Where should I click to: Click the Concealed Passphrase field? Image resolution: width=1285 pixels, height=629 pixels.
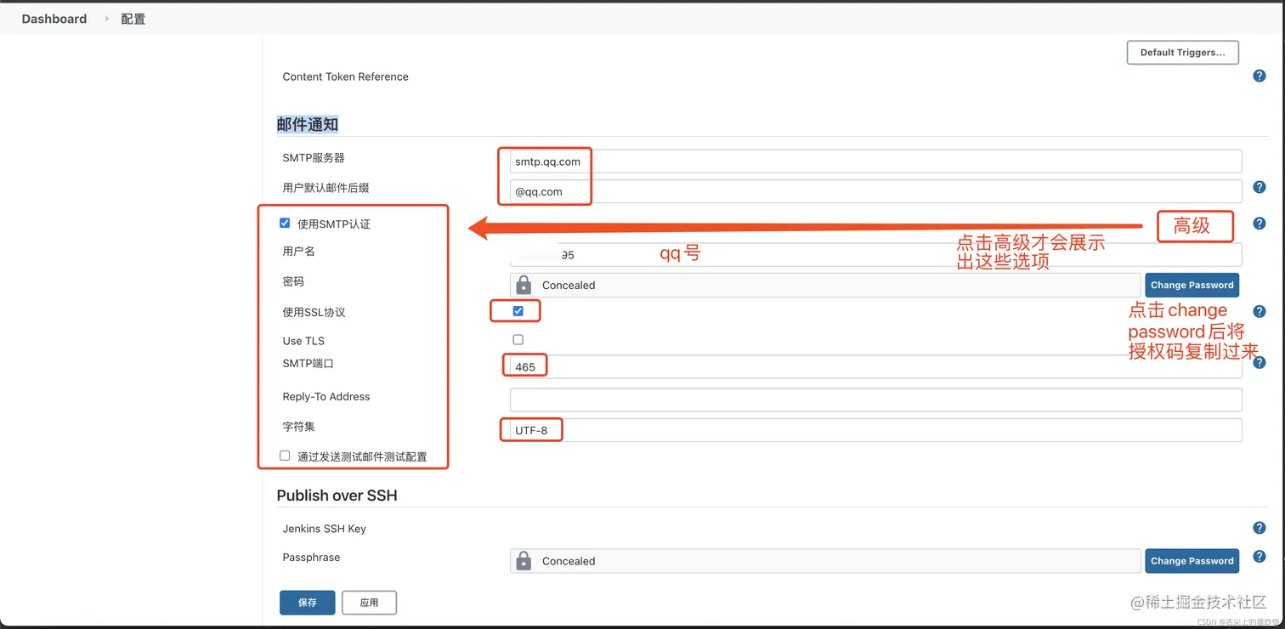(825, 561)
